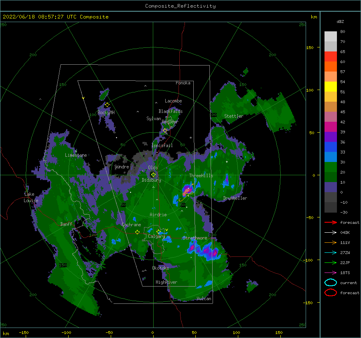This screenshot has height=338, width=361.
Task: Pick the light gray swatch between 80 and 70
Action: (331, 37)
